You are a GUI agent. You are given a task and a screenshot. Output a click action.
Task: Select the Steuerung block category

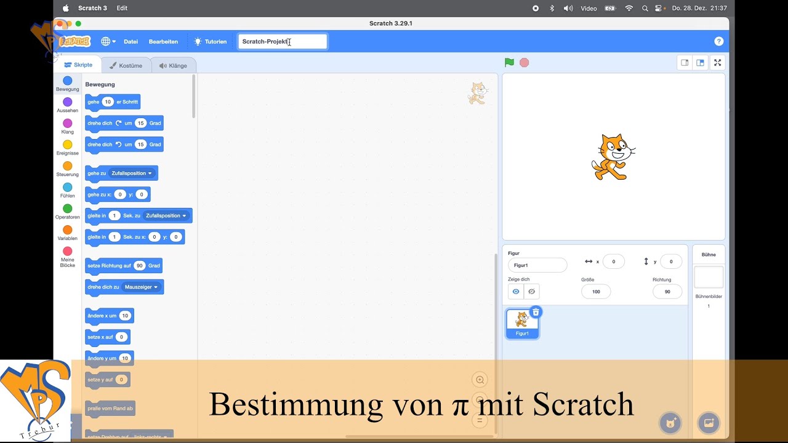coord(68,169)
